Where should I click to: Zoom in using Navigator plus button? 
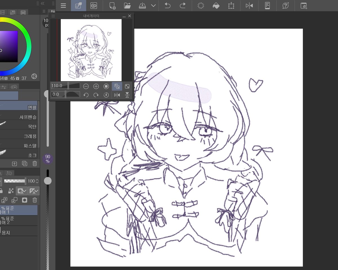(x=96, y=86)
